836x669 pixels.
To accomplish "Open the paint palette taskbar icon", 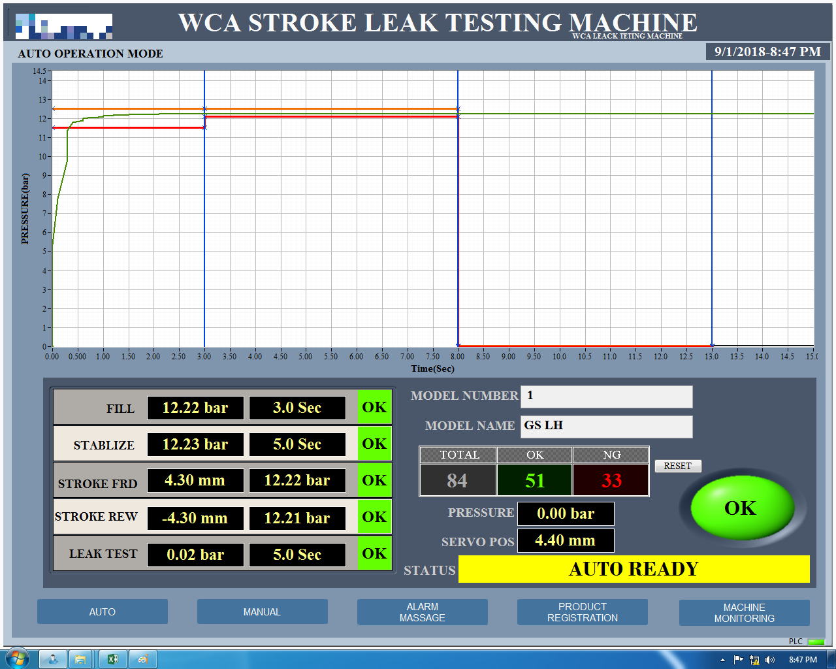I will pos(143,659).
